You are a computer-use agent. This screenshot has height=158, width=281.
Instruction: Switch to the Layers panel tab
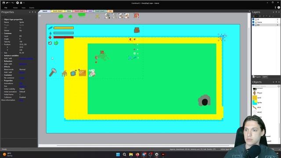click(265, 77)
